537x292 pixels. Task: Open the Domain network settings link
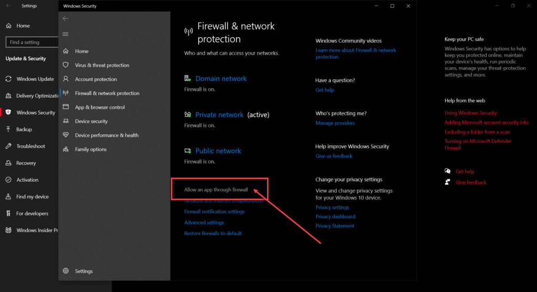(x=221, y=79)
